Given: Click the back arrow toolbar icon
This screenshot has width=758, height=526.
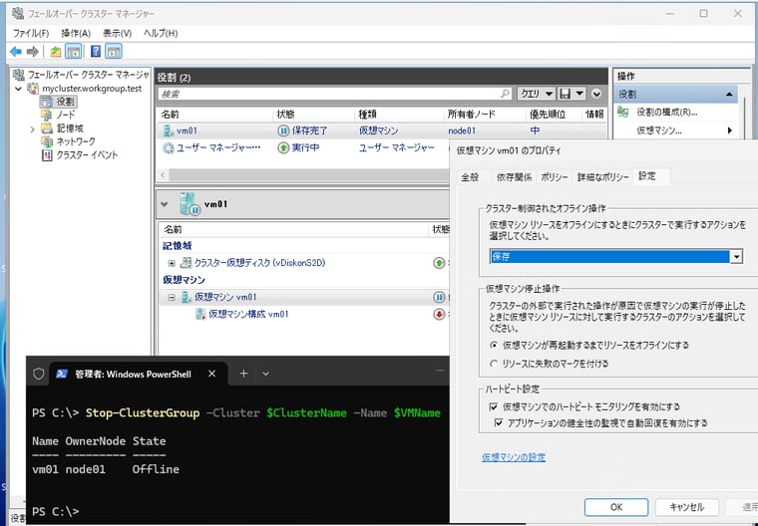Looking at the screenshot, I should [x=16, y=51].
